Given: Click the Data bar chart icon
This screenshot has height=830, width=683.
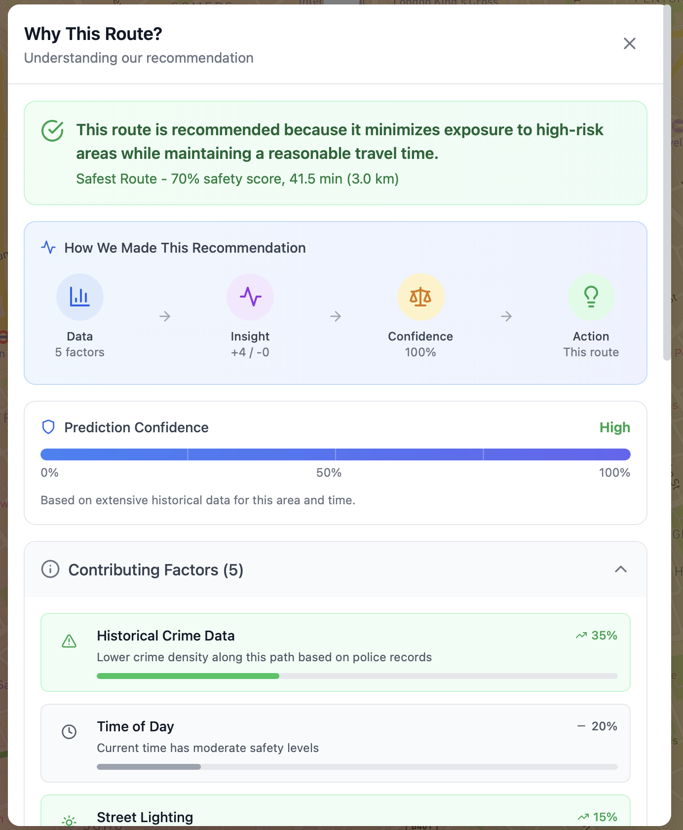Looking at the screenshot, I should coord(80,297).
